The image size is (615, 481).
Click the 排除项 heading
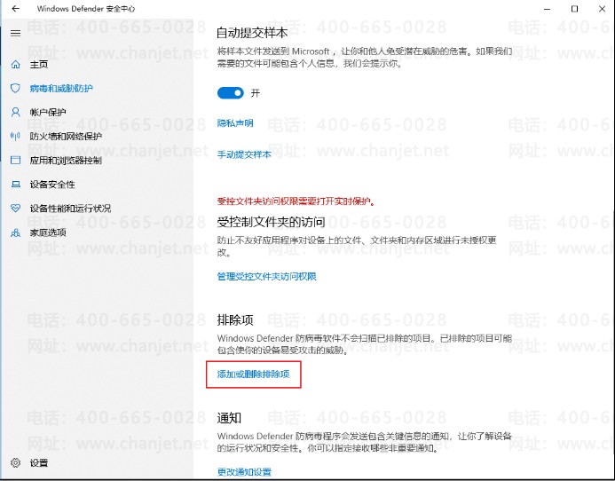point(235,319)
